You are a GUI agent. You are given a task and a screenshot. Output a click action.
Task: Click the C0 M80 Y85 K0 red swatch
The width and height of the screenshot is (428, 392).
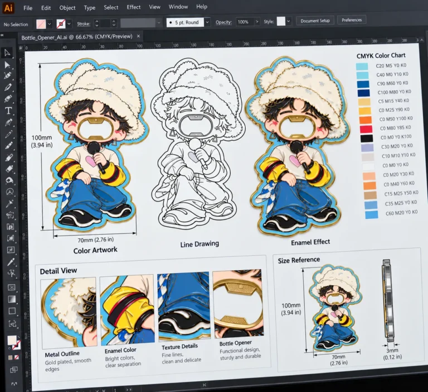coord(366,129)
